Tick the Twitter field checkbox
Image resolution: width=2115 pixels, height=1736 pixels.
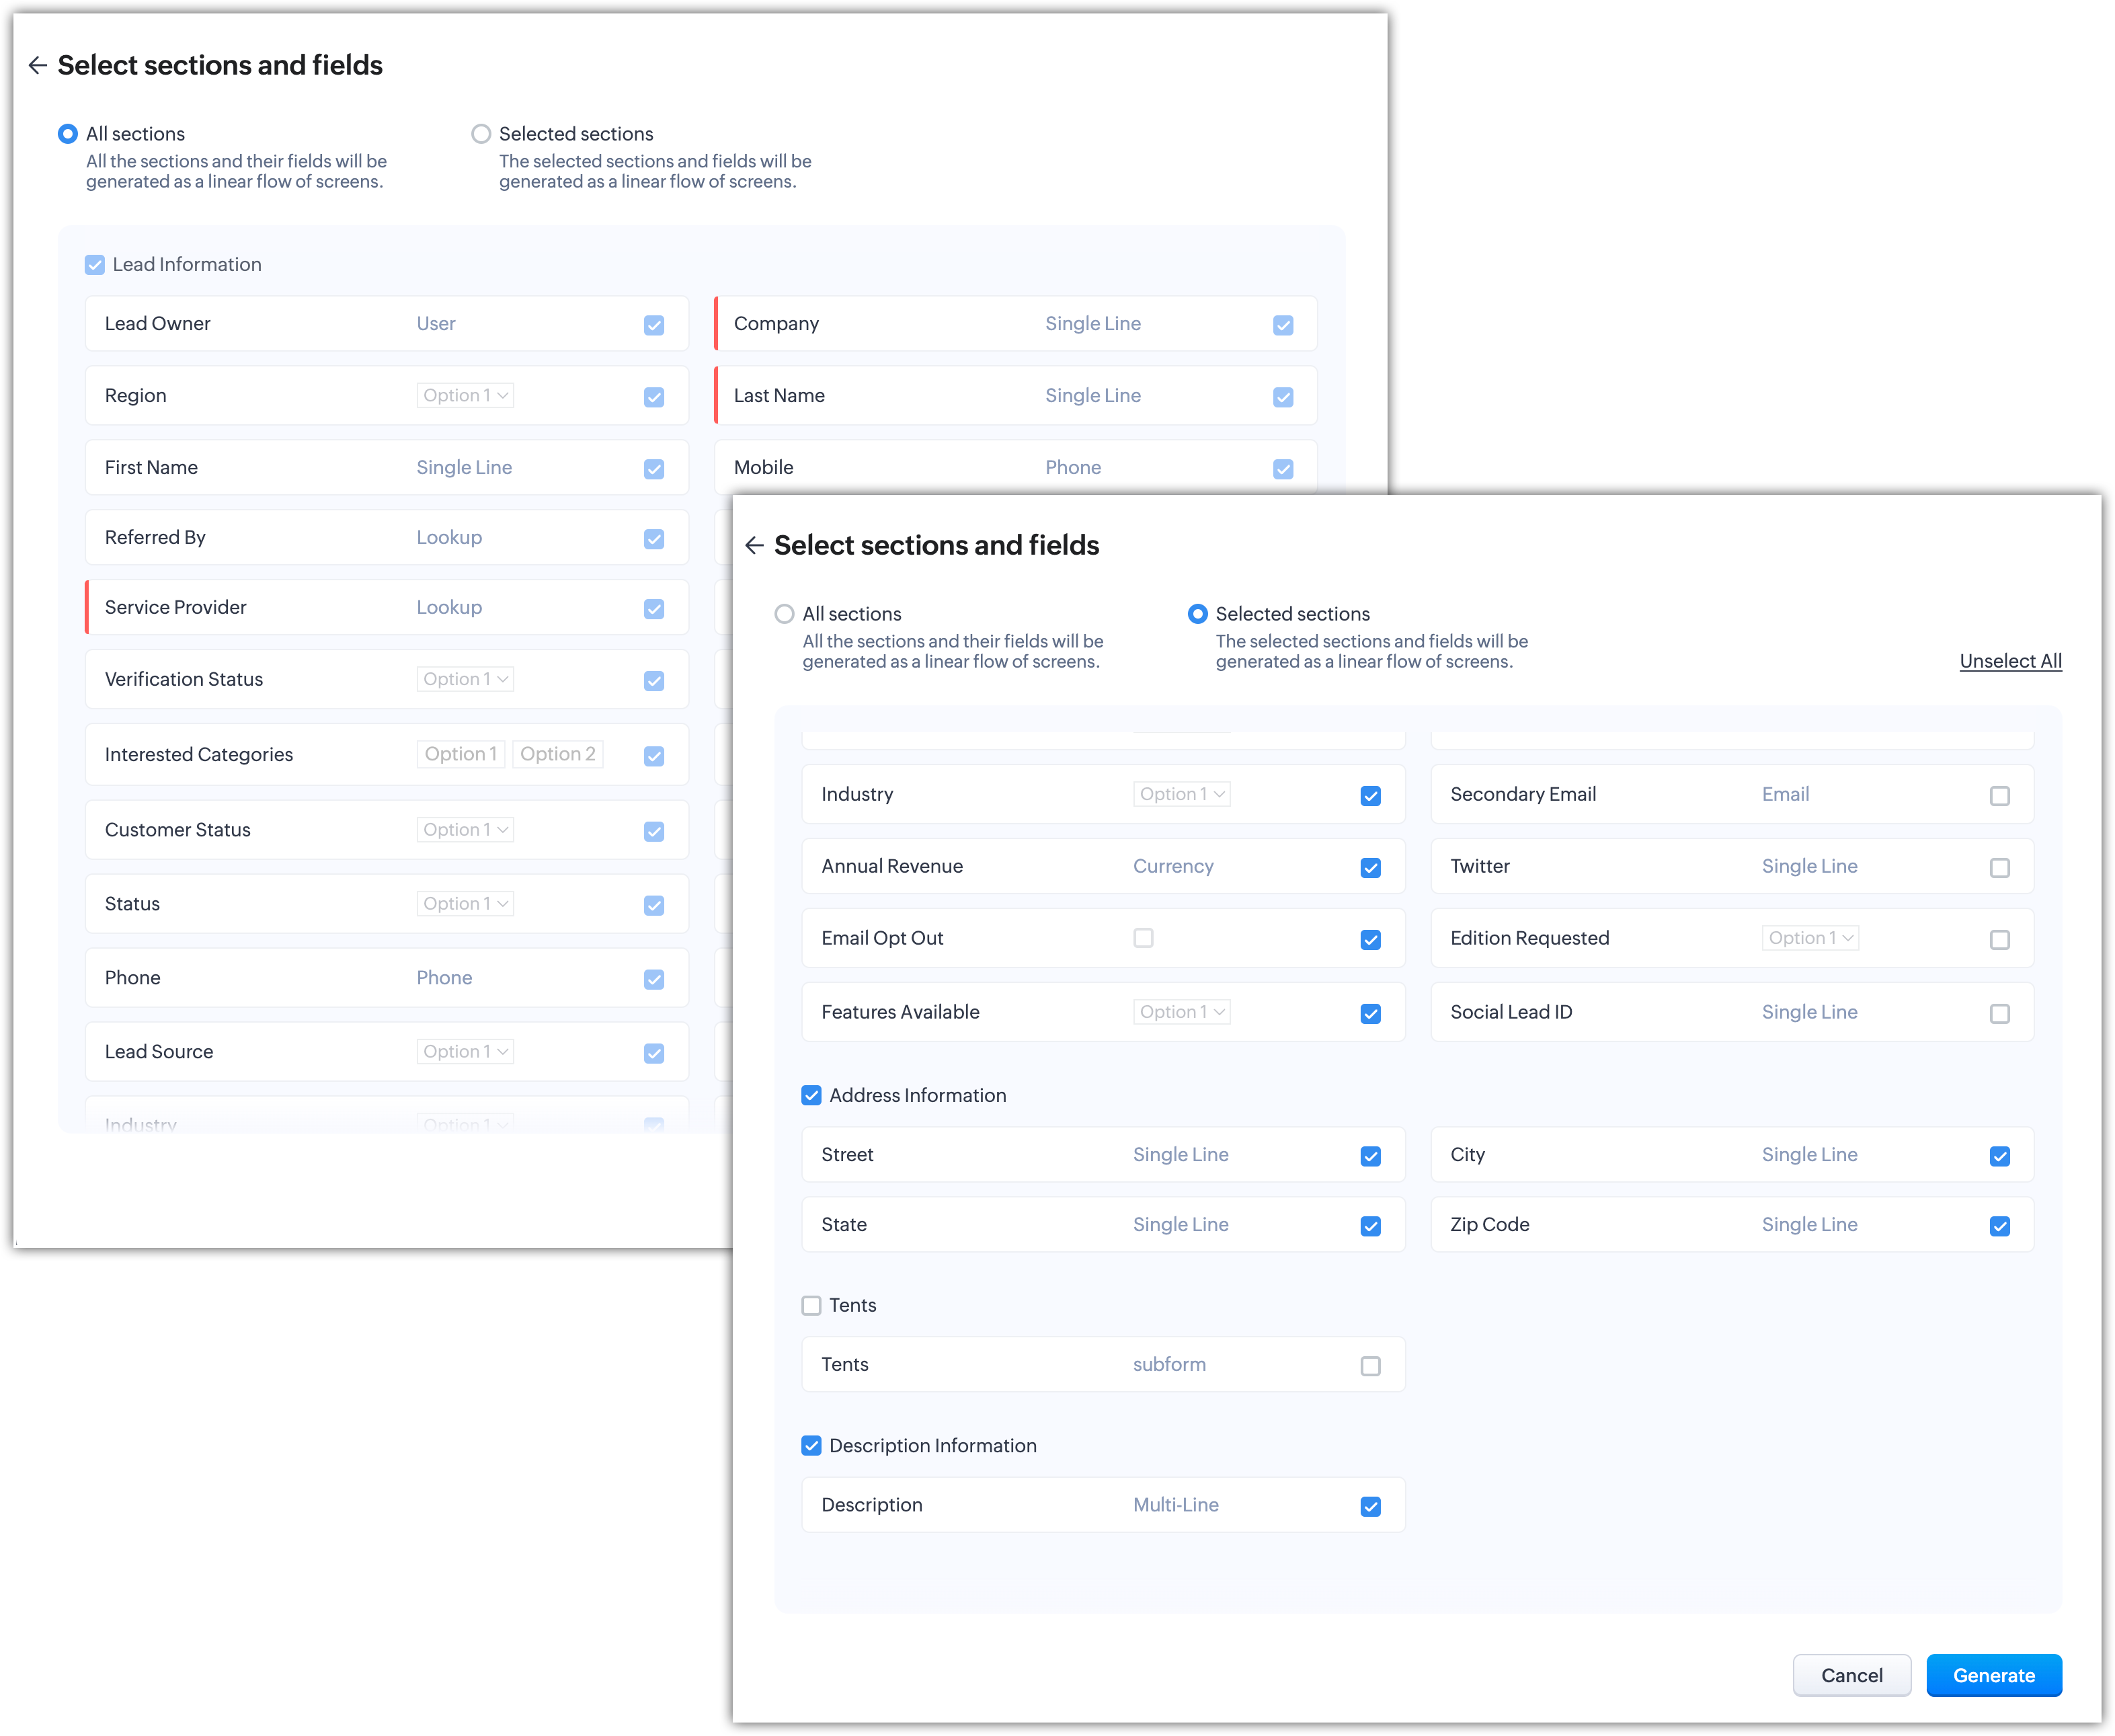[x=1999, y=868]
